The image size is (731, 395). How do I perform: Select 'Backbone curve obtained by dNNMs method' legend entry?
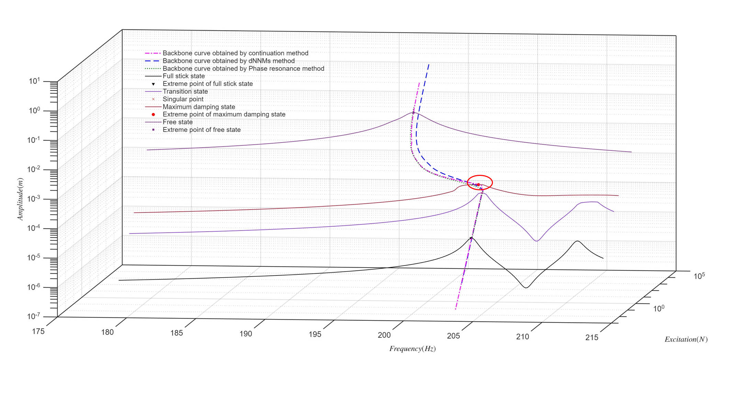pyautogui.click(x=228, y=61)
